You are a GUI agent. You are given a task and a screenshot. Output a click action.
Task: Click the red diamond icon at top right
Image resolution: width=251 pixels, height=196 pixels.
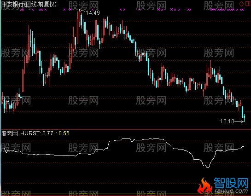tap(242, 4)
